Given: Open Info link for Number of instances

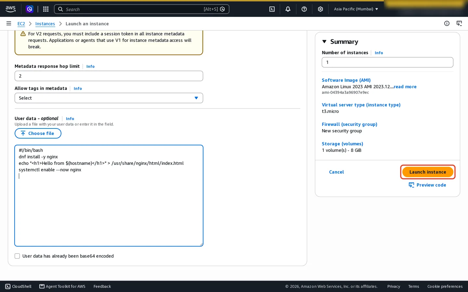Looking at the screenshot, I should [x=379, y=53].
